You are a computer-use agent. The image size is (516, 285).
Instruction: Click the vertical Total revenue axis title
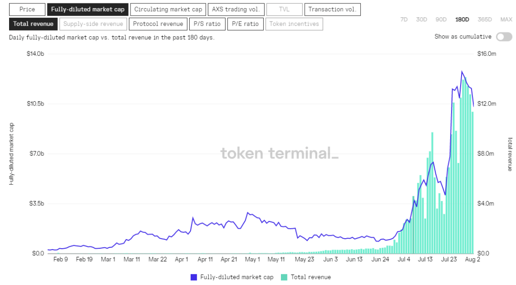coord(510,155)
